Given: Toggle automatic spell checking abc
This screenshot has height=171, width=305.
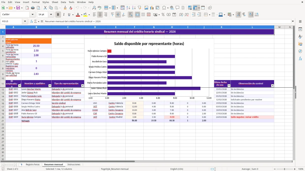Looking at the screenshot, I should pos(99,8).
